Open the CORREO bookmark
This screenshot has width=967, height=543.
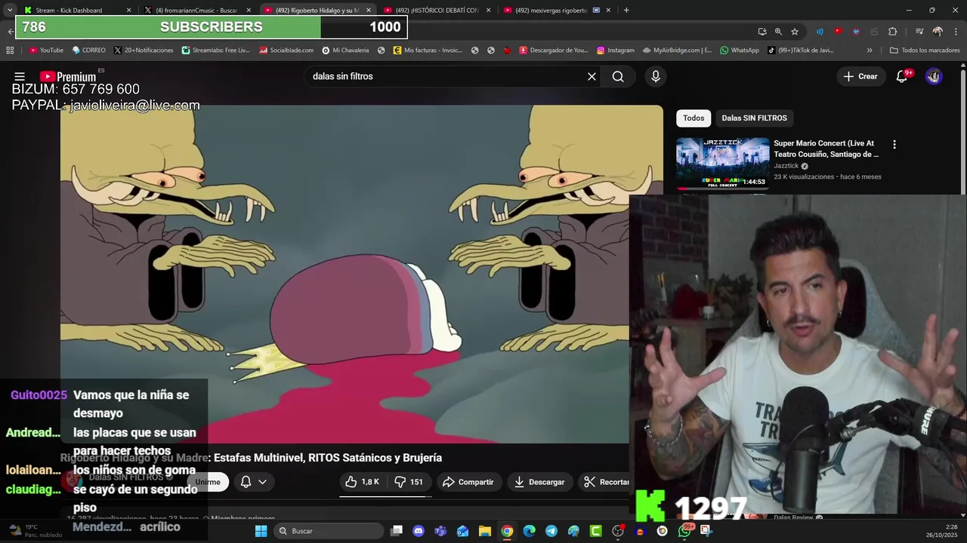tap(88, 51)
